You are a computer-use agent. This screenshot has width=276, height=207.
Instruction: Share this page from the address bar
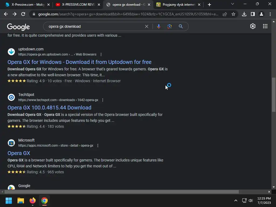(225, 14)
